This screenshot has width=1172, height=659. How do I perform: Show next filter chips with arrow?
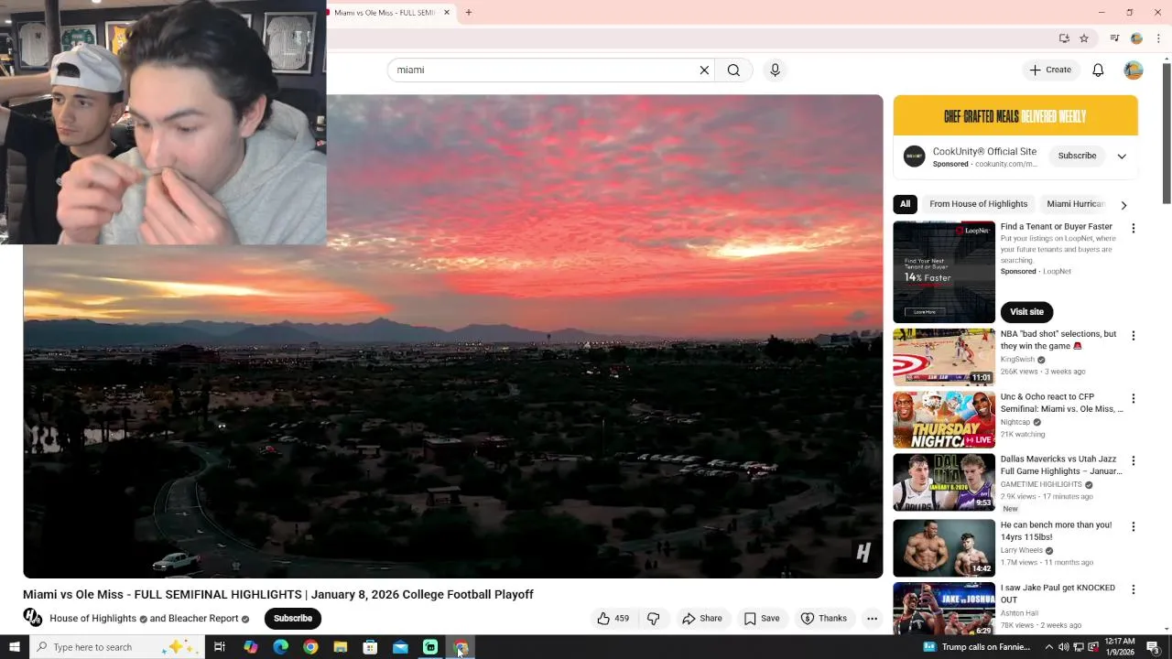[x=1123, y=205]
